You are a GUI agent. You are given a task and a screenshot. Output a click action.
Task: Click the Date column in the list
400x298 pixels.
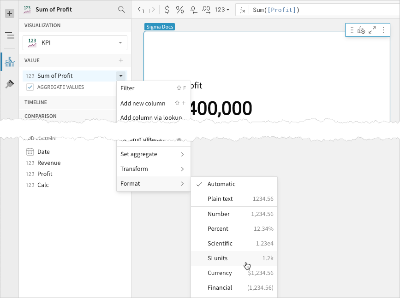point(43,152)
